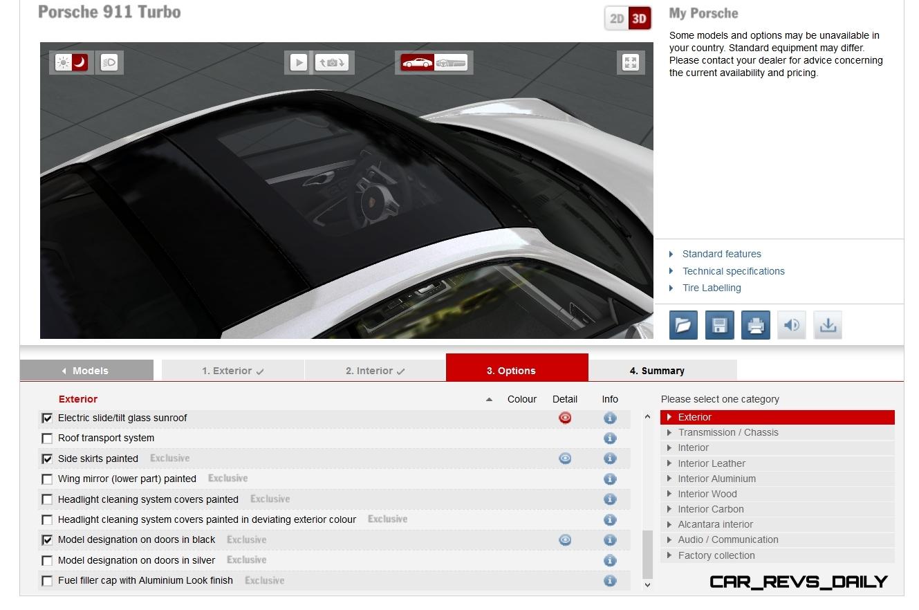
Task: Open info for Model designation on doors in black
Action: tap(610, 539)
